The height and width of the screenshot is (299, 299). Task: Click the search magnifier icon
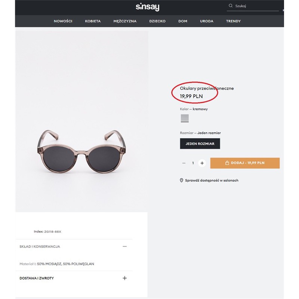coord(231,6)
